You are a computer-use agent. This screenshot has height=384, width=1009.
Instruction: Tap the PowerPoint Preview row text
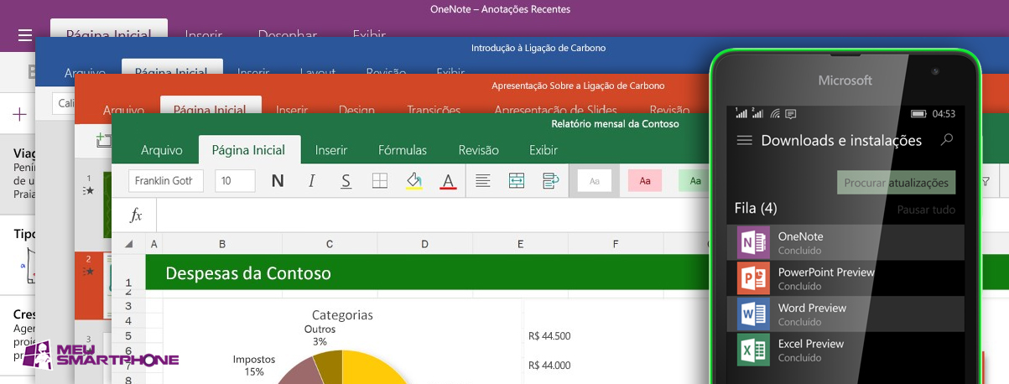(x=826, y=278)
